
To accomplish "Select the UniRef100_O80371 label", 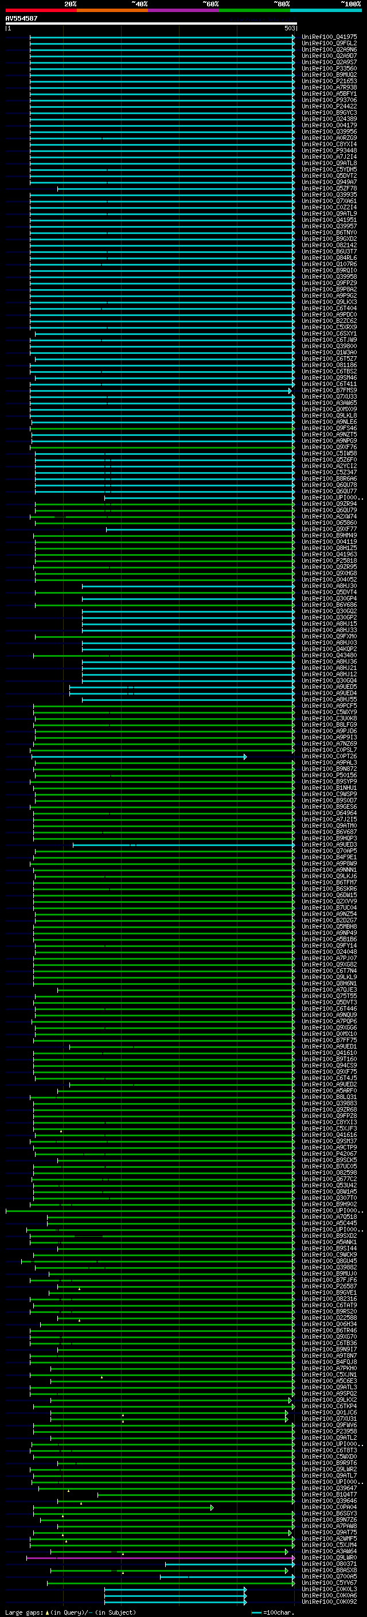I will coord(329,1564).
